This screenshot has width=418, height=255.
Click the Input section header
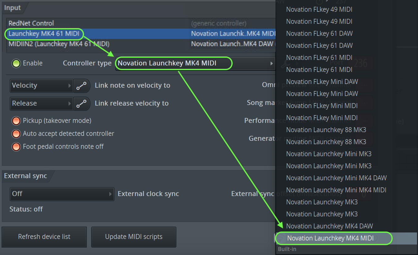12,8
